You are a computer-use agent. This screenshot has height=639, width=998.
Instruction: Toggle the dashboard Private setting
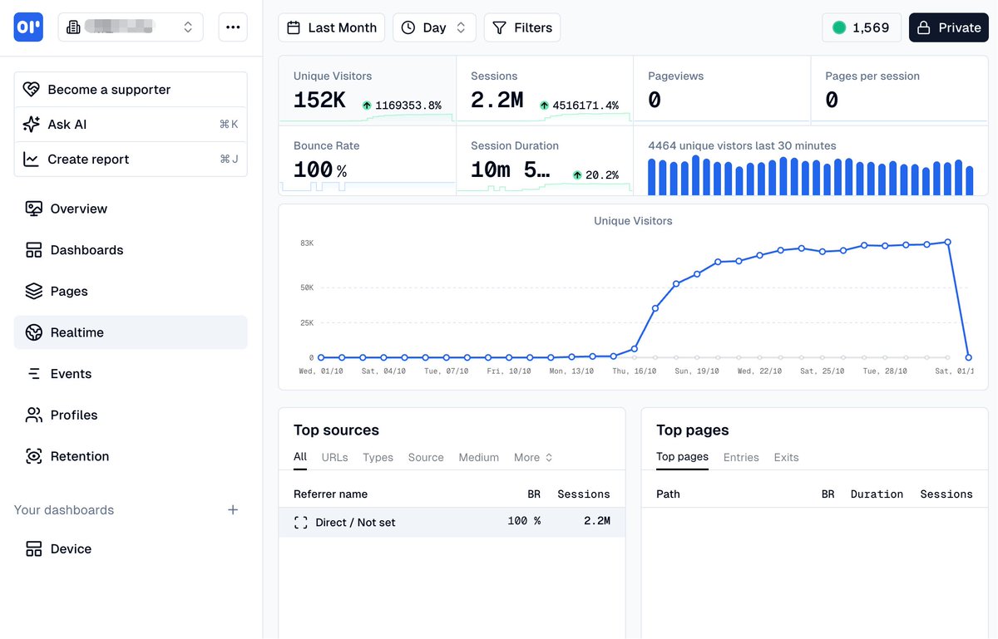pos(948,27)
